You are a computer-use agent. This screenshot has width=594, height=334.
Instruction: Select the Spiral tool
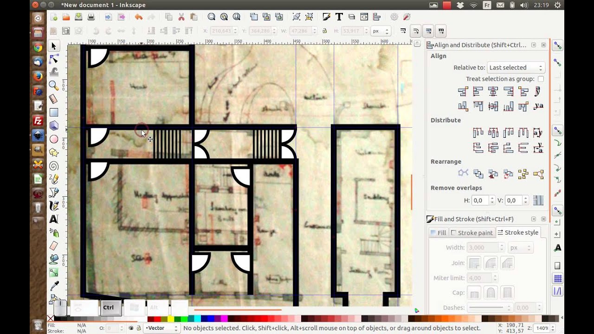tap(54, 166)
